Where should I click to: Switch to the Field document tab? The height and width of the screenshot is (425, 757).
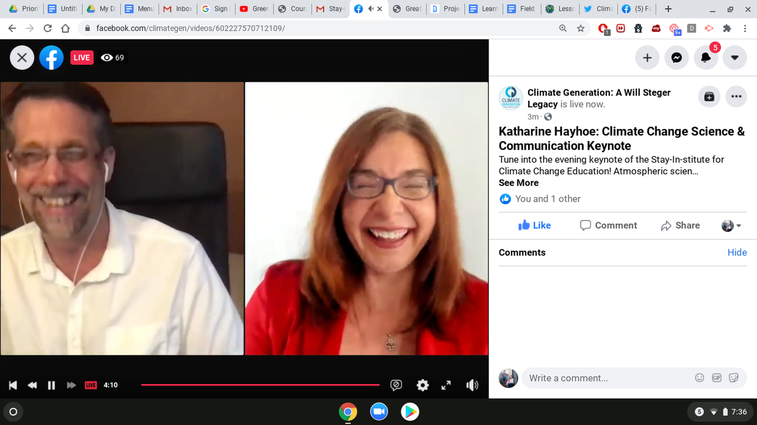(x=521, y=9)
